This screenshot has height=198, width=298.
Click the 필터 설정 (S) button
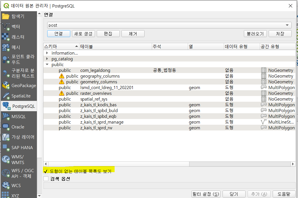[206, 194]
